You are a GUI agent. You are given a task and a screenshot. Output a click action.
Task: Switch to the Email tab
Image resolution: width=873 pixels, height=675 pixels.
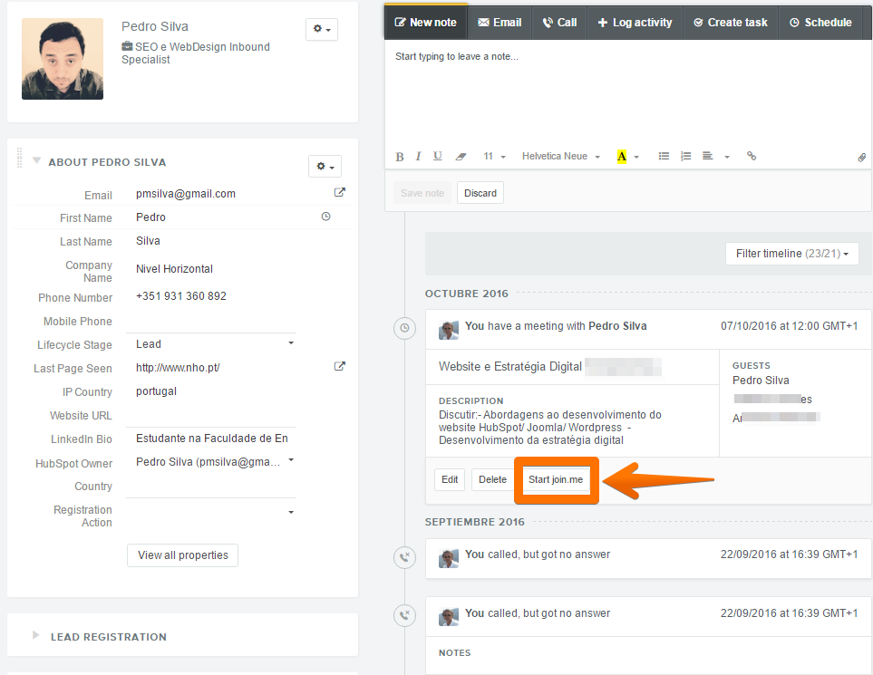click(x=500, y=23)
